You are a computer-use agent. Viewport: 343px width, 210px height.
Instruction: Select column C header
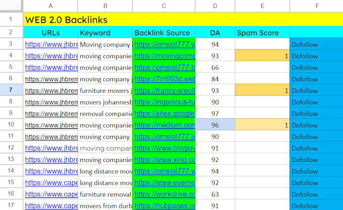[x=164, y=6]
